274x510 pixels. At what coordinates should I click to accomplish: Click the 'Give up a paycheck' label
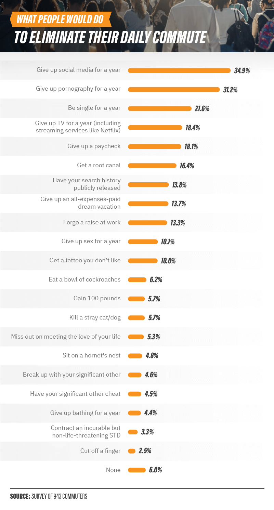pos(94,146)
